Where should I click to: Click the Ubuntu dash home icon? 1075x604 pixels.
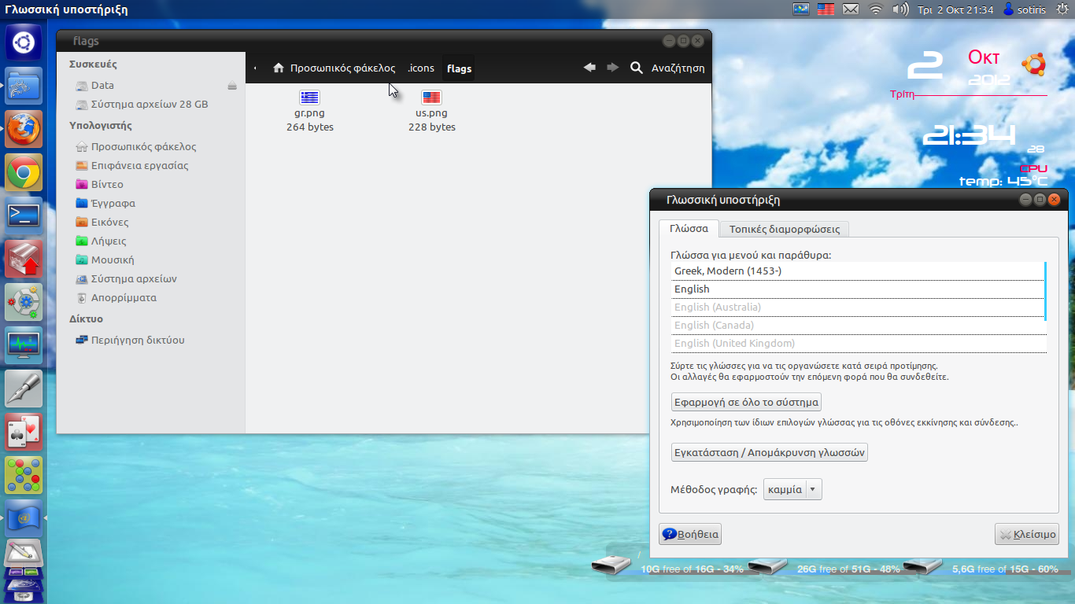click(24, 42)
